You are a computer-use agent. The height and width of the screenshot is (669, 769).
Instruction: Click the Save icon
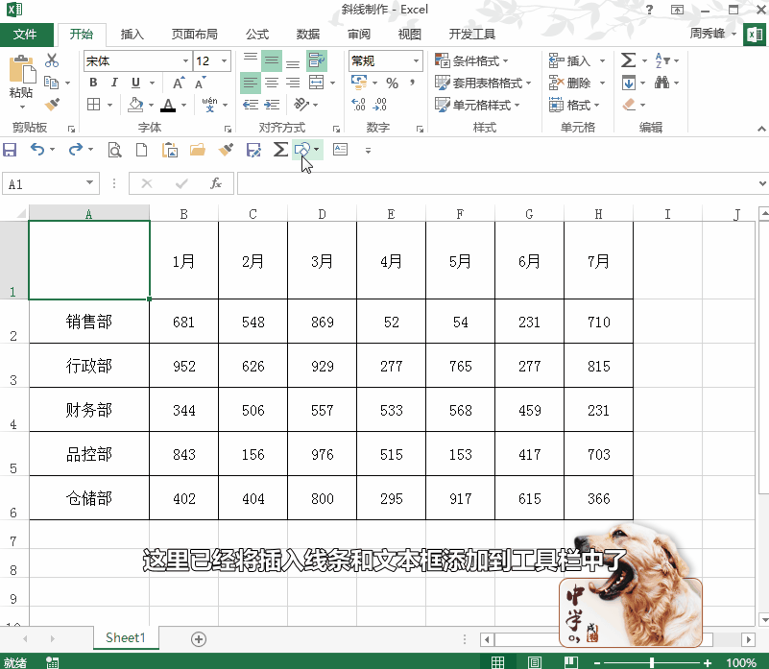click(10, 150)
